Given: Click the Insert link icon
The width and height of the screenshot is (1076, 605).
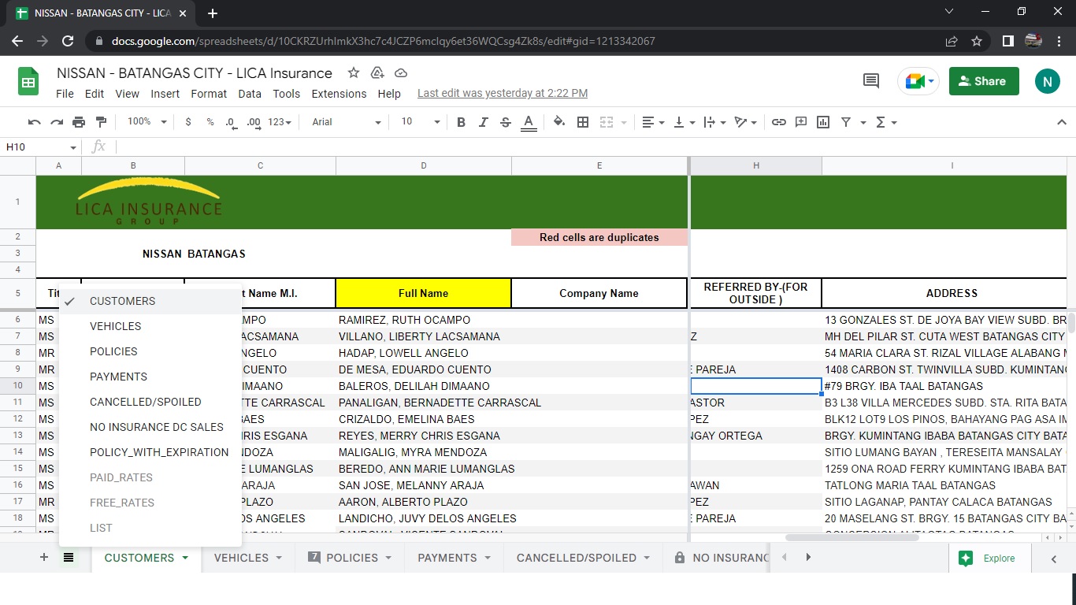Looking at the screenshot, I should coord(779,122).
